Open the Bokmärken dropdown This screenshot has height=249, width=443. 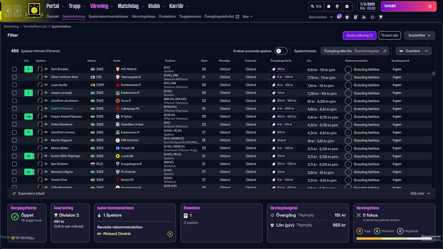click(x=320, y=17)
